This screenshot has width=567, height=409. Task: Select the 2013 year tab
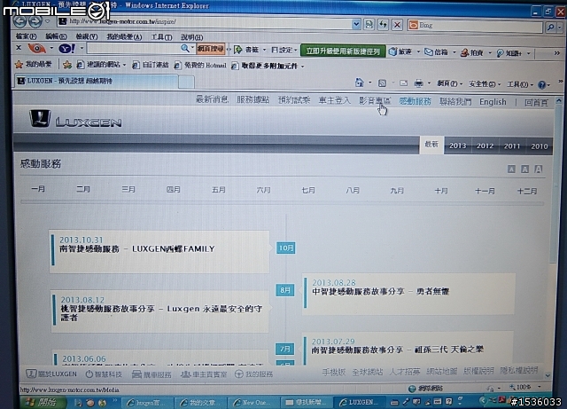[457, 146]
